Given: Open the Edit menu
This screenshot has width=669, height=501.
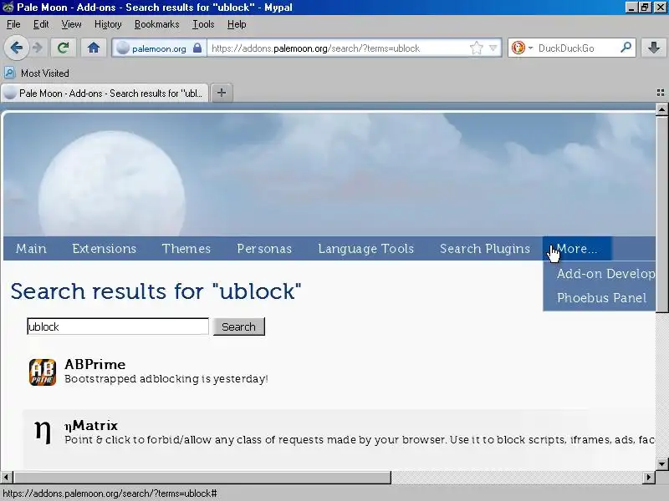Looking at the screenshot, I should tap(40, 24).
